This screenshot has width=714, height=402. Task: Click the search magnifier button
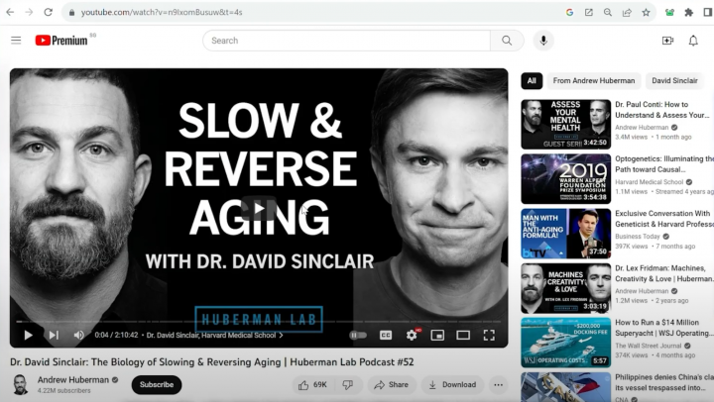pyautogui.click(x=507, y=41)
